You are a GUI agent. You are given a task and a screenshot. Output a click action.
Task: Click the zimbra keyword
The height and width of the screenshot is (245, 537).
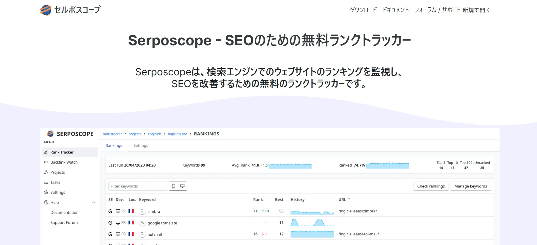(154, 212)
